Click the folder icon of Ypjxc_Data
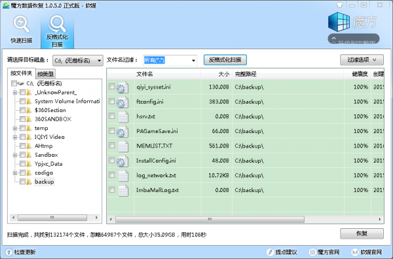Image resolution: width=393 pixels, height=259 pixels. [x=29, y=164]
